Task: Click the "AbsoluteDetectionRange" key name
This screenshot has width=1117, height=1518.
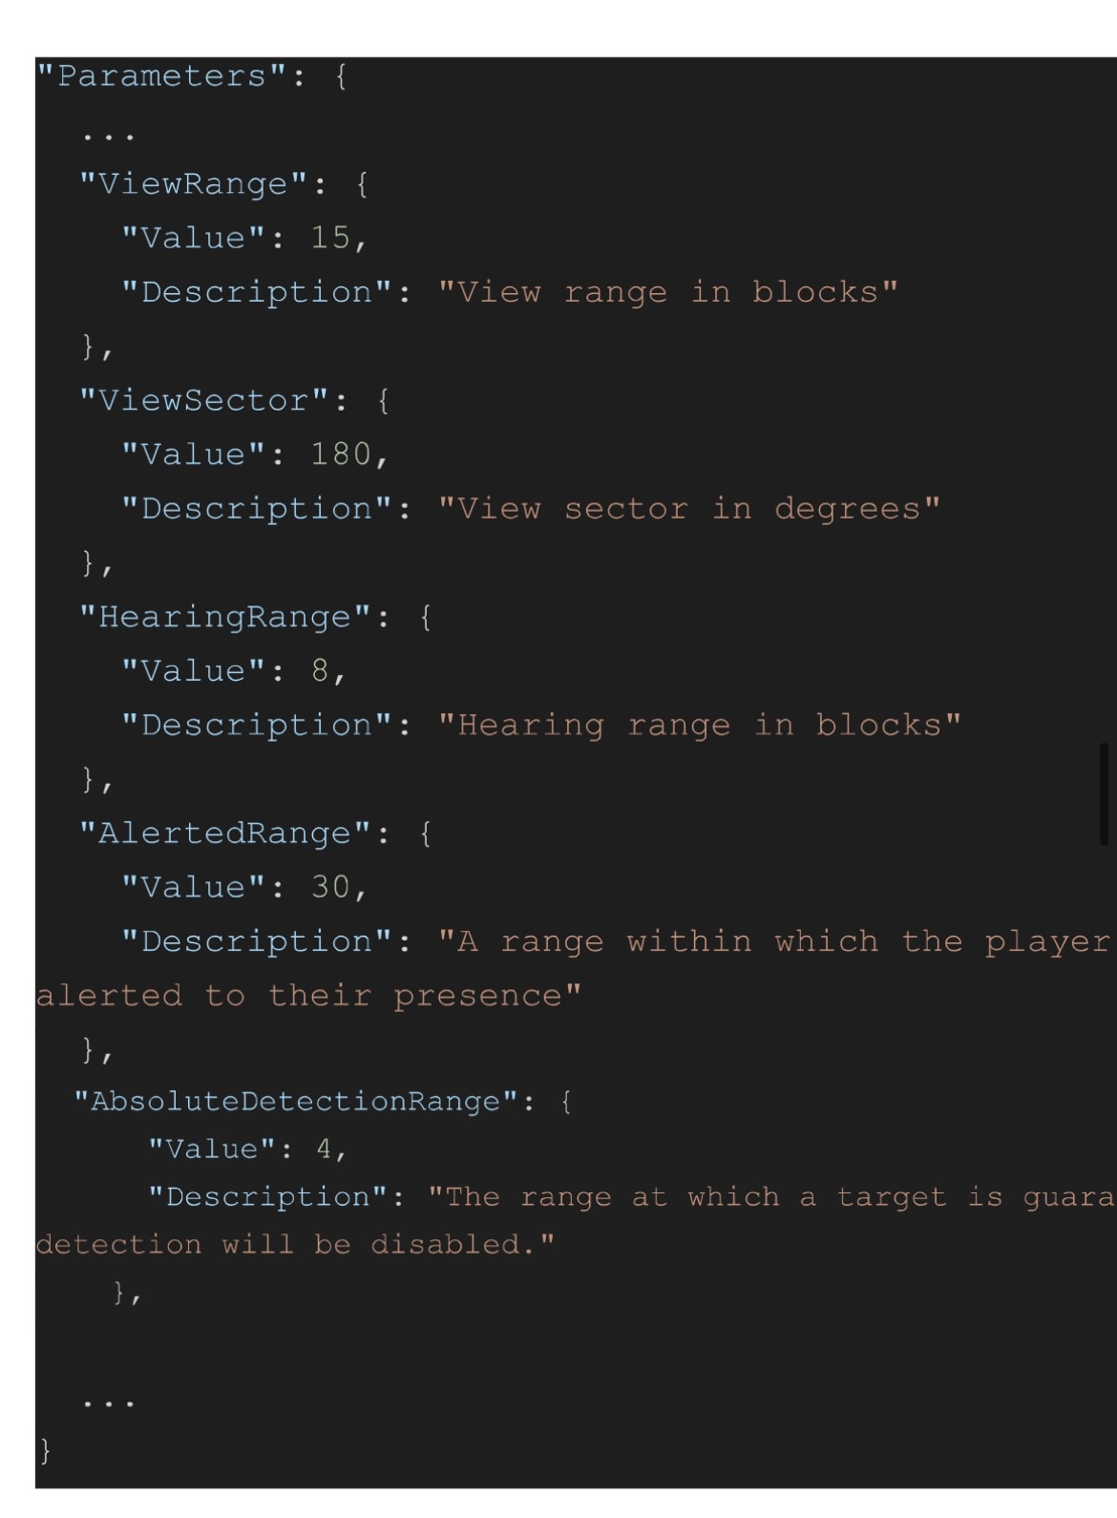Action: coord(296,1102)
